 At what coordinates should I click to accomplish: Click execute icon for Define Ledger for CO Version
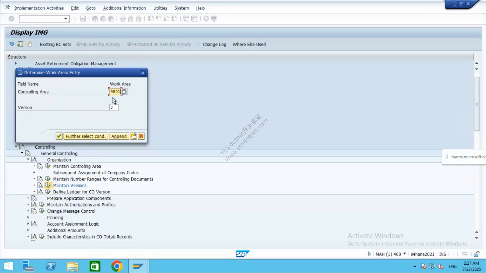point(48,192)
